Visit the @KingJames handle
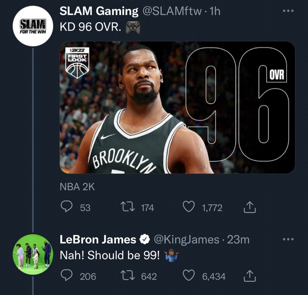 [186, 240]
